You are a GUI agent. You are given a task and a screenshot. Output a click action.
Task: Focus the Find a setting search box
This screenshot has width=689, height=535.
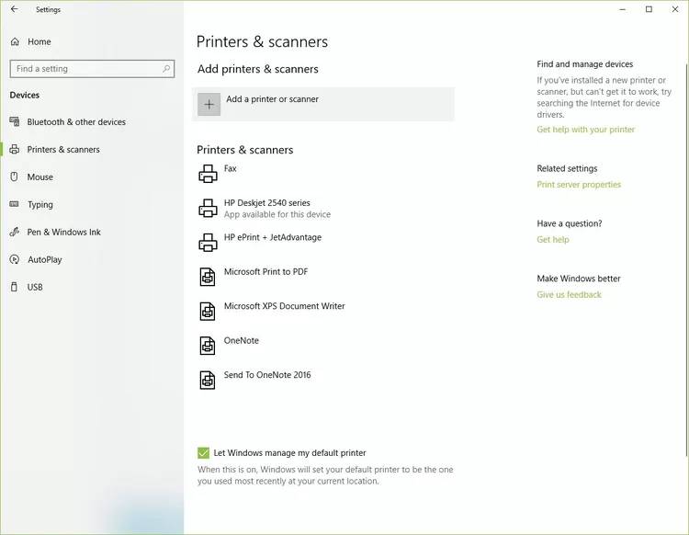click(92, 69)
